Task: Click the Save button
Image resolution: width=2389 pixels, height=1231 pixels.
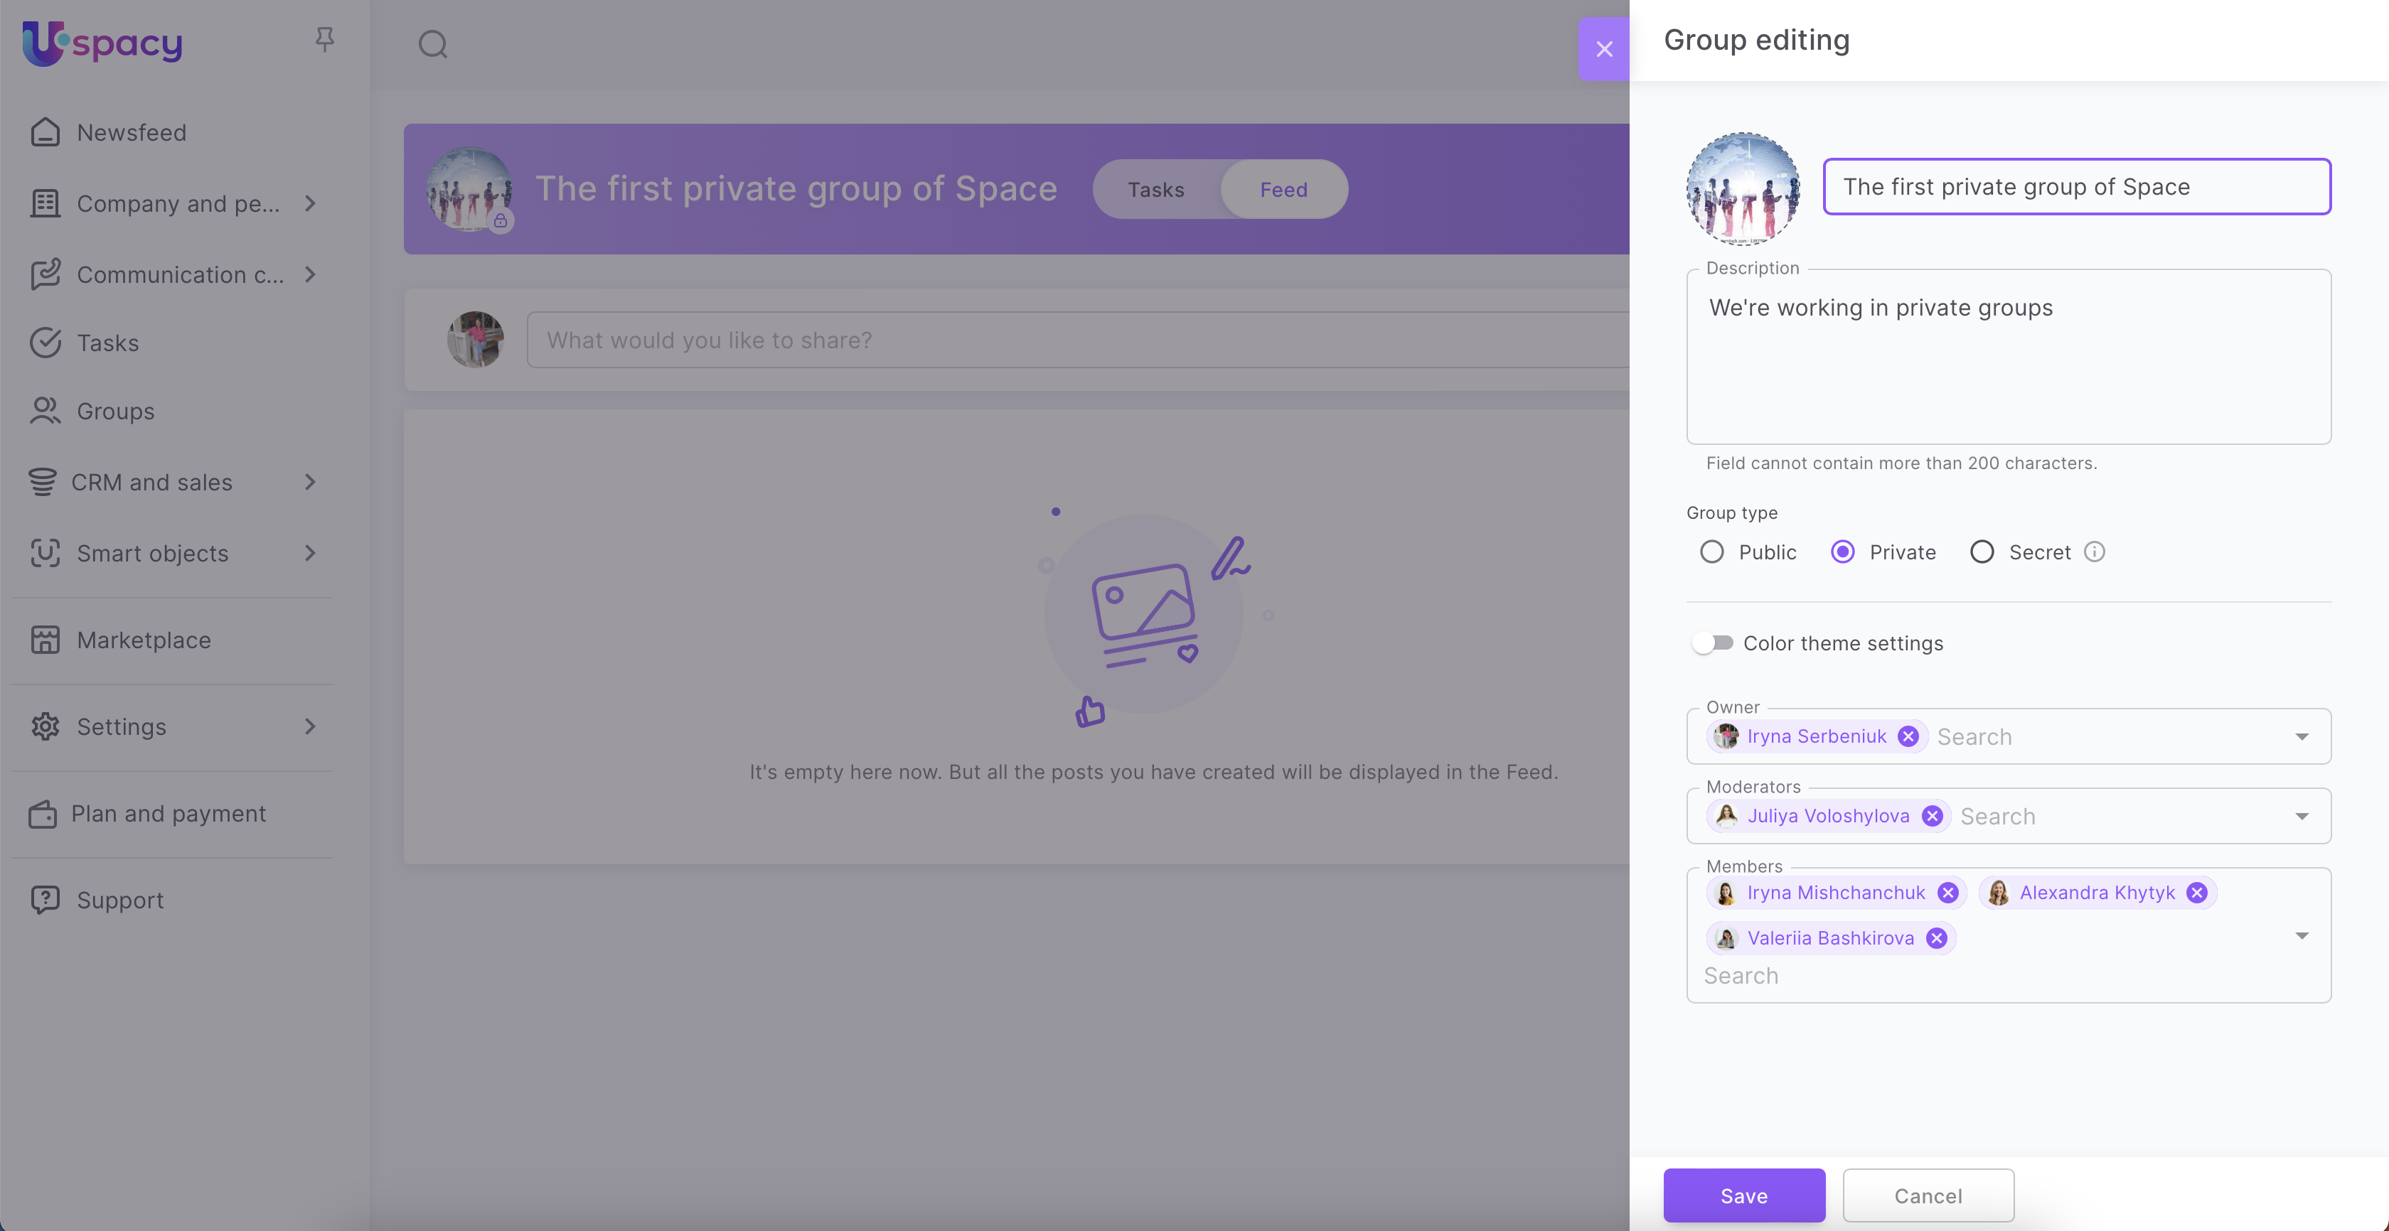Action: coord(1743,1195)
